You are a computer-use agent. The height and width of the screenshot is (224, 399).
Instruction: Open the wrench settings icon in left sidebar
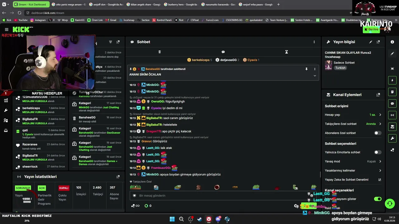point(6,110)
